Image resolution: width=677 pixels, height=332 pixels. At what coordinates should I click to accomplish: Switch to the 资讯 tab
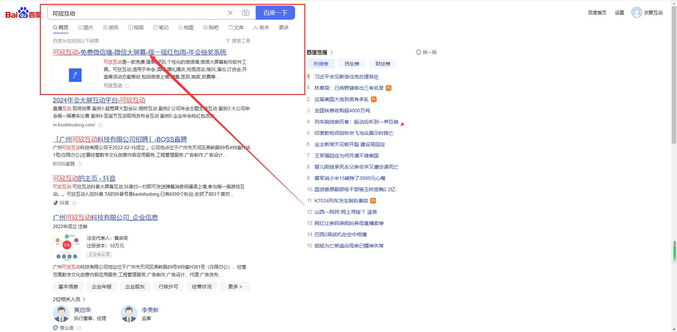click(111, 27)
